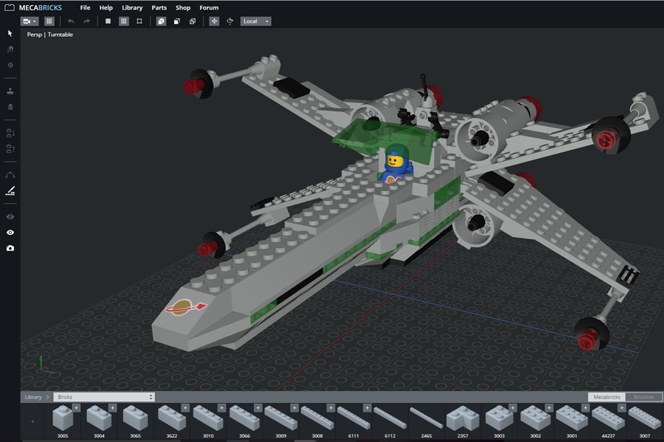
Task: Open the Shop menu
Action: tap(183, 8)
